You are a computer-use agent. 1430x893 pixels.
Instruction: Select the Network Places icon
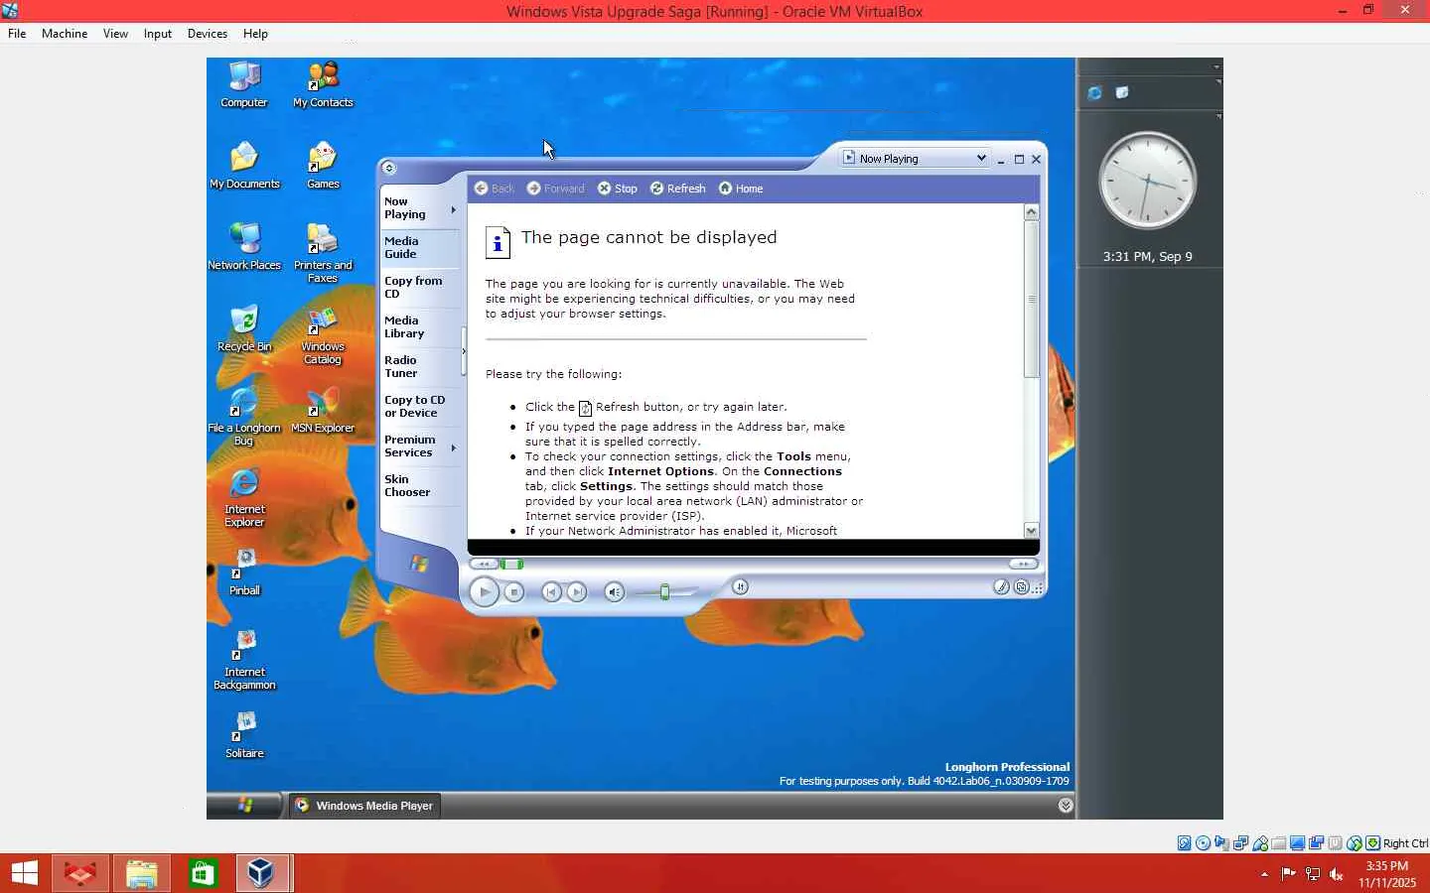point(244,247)
